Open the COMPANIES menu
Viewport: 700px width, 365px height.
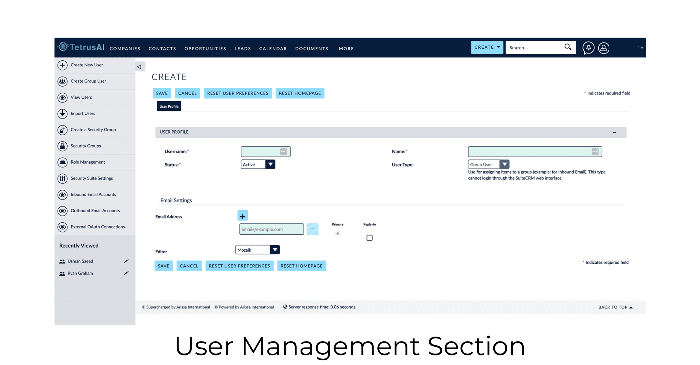pos(125,48)
